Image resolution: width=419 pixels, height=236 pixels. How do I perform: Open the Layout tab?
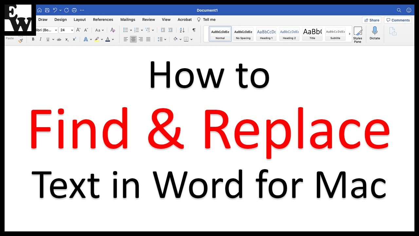coord(80,20)
